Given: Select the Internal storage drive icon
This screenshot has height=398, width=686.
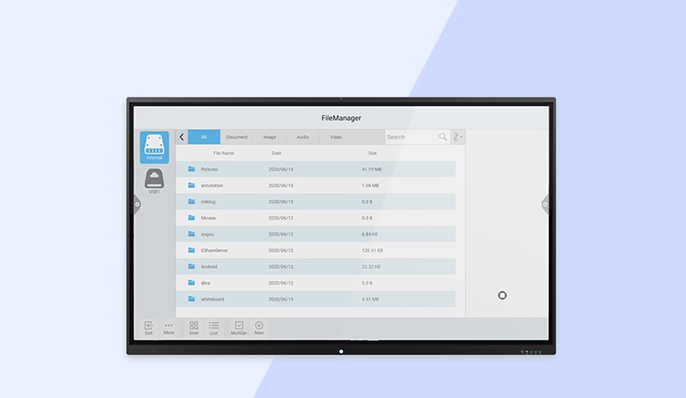Looking at the screenshot, I should pyautogui.click(x=154, y=146).
